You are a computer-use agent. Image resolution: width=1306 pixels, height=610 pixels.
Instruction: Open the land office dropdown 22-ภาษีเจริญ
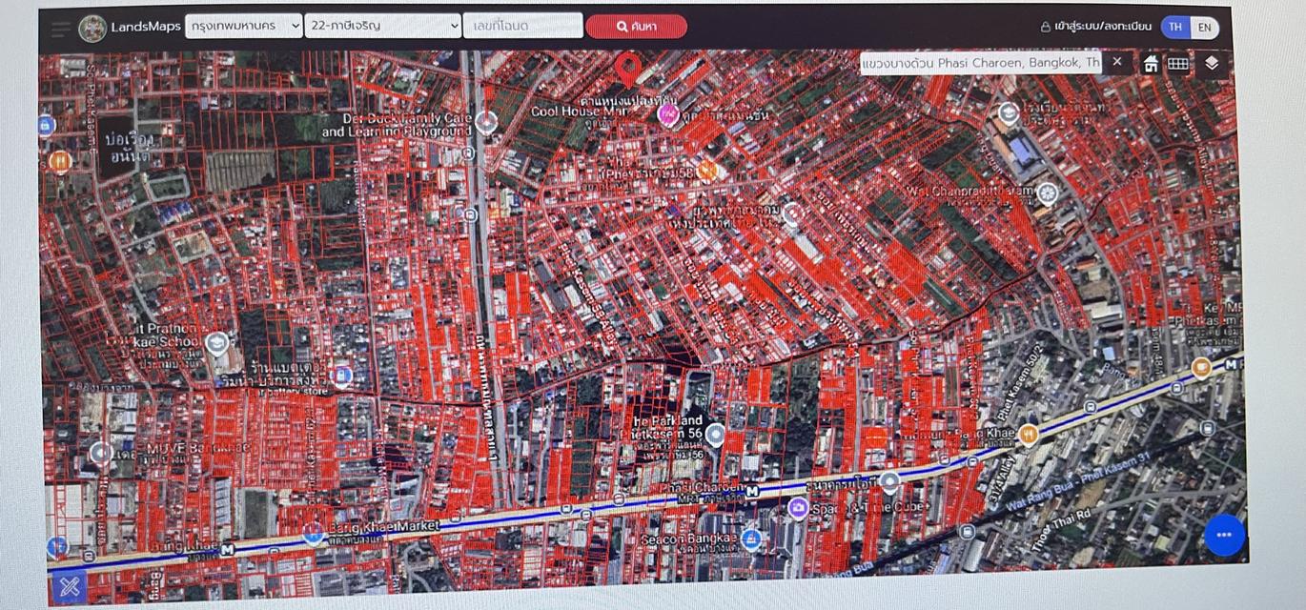(380, 26)
